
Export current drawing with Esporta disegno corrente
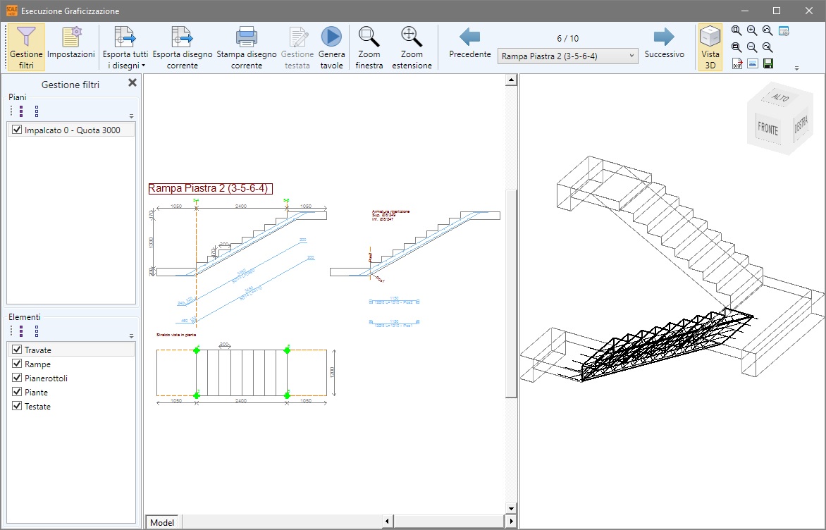183,47
